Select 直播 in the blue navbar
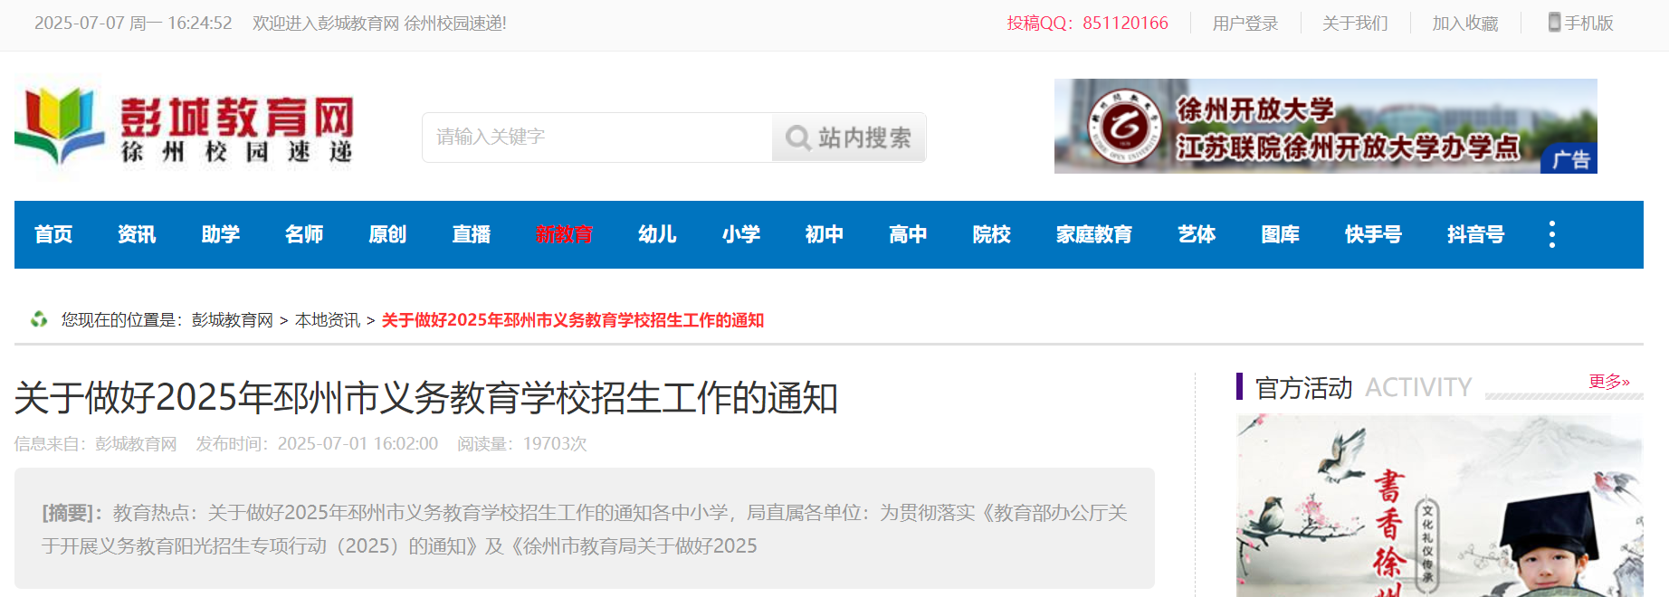 [x=472, y=234]
